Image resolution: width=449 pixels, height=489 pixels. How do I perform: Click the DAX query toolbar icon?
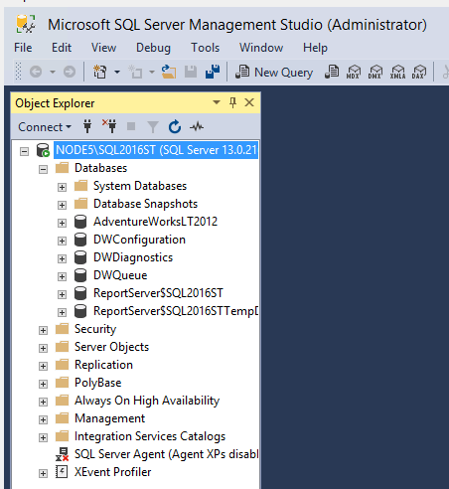point(419,72)
